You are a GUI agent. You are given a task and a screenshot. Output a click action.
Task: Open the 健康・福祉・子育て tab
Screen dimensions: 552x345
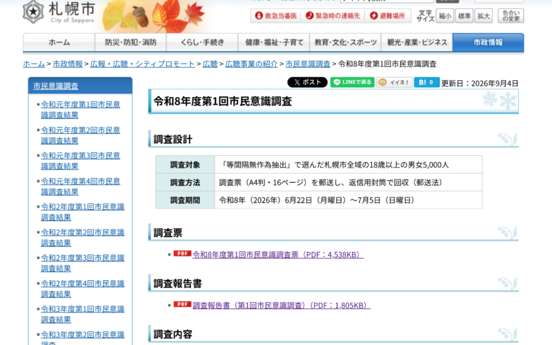pyautogui.click(x=274, y=42)
